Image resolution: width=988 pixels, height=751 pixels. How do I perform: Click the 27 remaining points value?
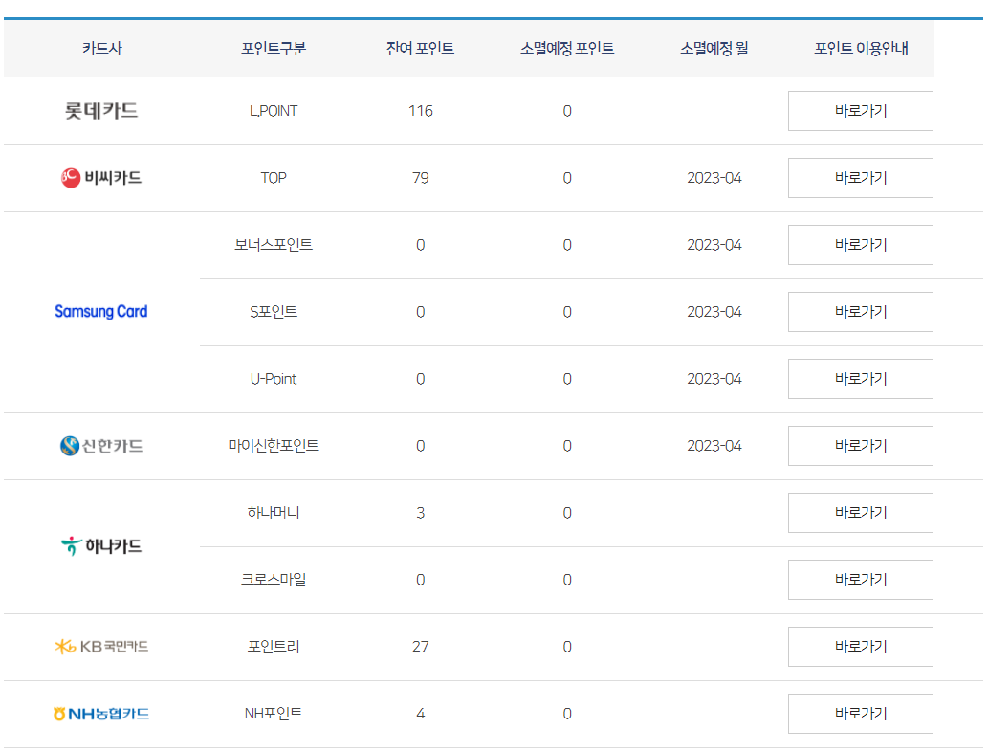pos(420,647)
